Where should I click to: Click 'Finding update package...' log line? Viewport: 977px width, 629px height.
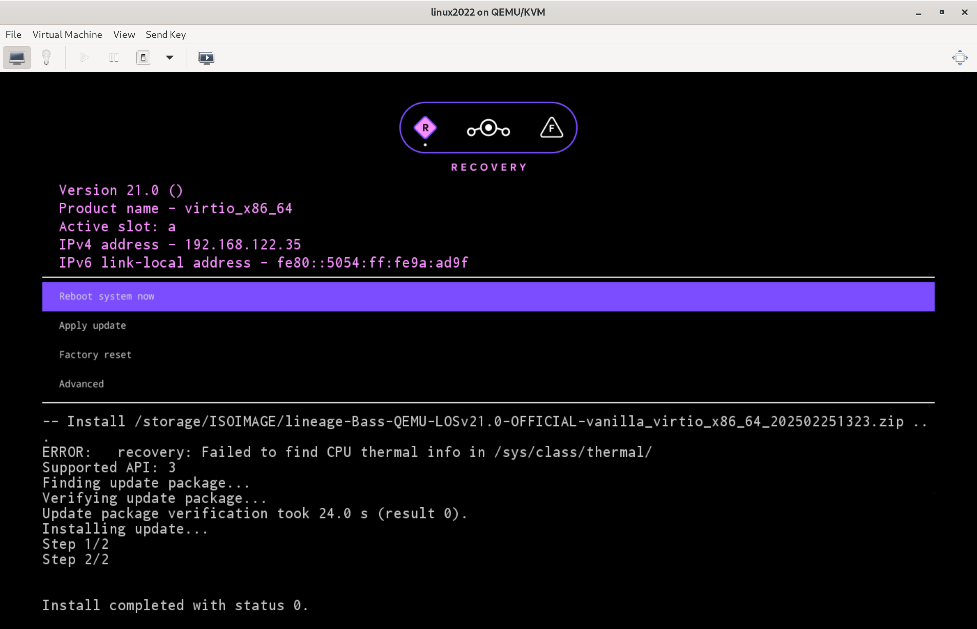pyautogui.click(x=146, y=483)
